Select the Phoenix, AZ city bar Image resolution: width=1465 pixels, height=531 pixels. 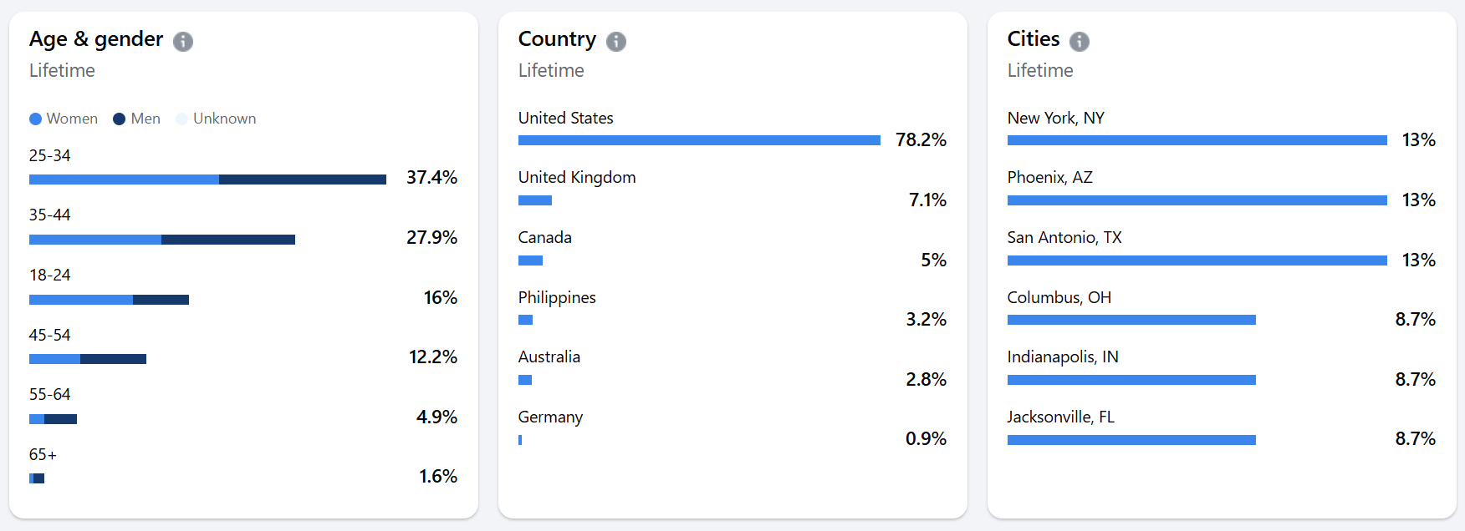pyautogui.click(x=1197, y=200)
